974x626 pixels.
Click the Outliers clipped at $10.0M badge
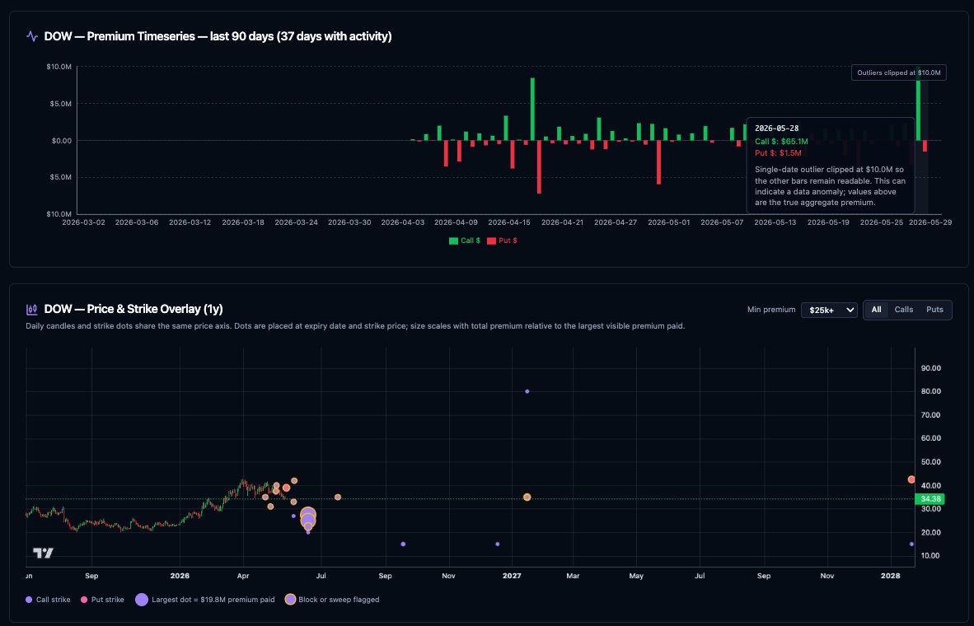(x=899, y=72)
